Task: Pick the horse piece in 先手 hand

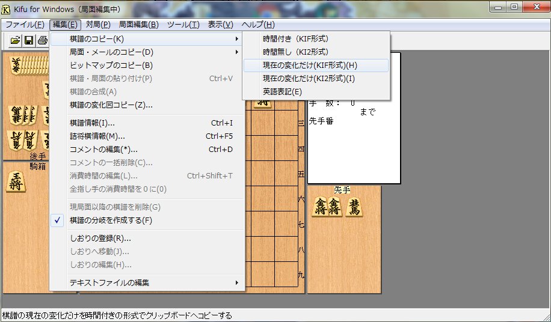Action: coord(354,207)
